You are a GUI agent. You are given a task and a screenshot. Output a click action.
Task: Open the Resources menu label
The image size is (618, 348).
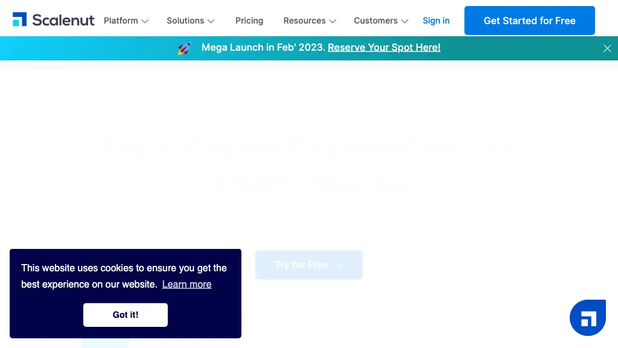(304, 21)
